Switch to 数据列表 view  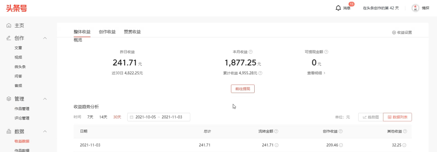pos(398,117)
